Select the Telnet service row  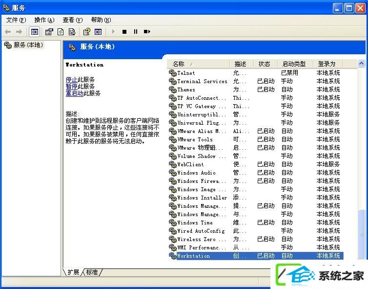[x=256, y=73]
